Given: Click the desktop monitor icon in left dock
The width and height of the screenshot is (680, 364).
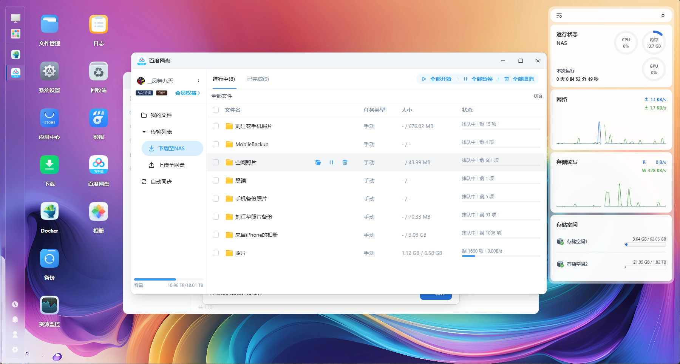Looking at the screenshot, I should (x=15, y=18).
